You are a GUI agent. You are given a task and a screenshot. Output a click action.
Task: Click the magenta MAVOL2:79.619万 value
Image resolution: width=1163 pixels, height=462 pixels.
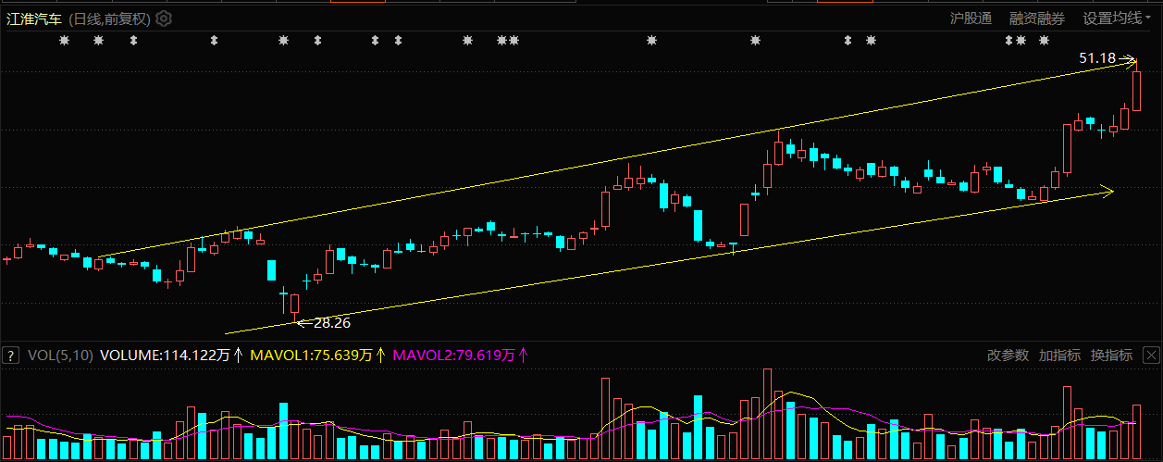tap(454, 355)
